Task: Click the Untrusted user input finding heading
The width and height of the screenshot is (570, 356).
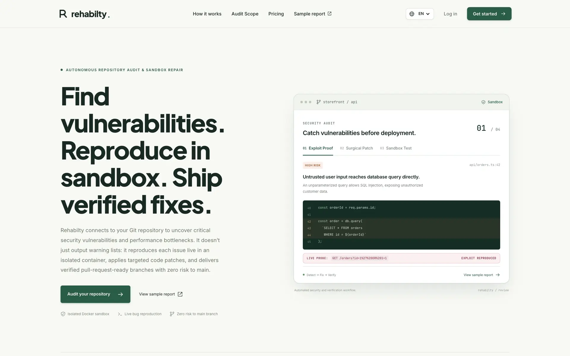Action: 361,177
